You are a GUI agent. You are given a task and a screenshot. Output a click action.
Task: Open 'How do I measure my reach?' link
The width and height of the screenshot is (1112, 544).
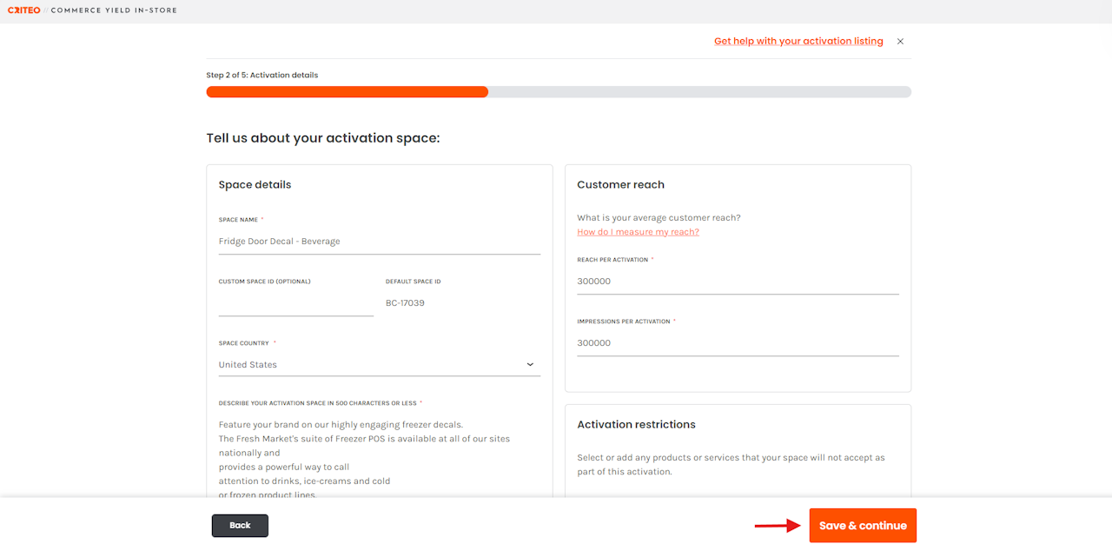638,232
